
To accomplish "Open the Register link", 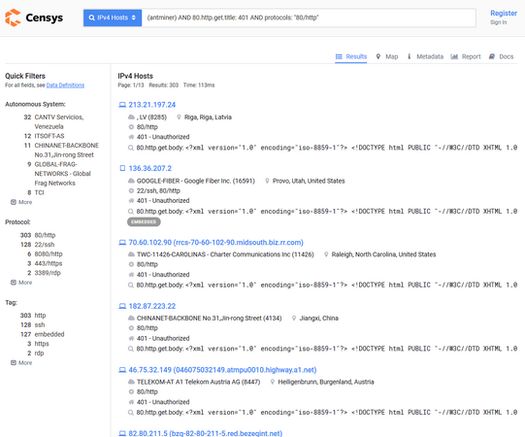I will click(x=504, y=13).
